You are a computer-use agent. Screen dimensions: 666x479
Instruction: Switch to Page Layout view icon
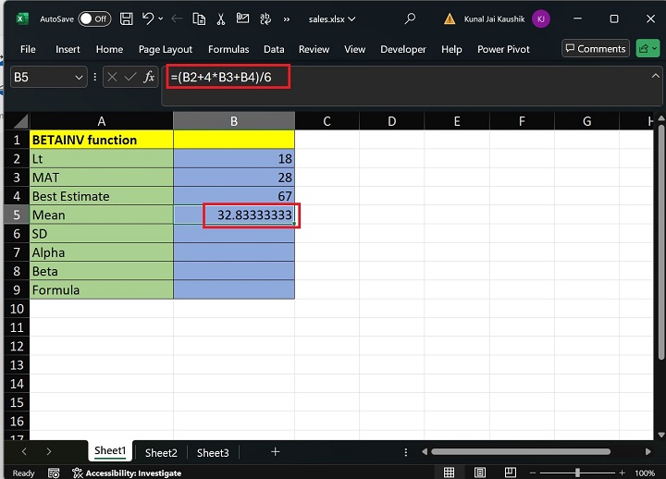click(480, 473)
